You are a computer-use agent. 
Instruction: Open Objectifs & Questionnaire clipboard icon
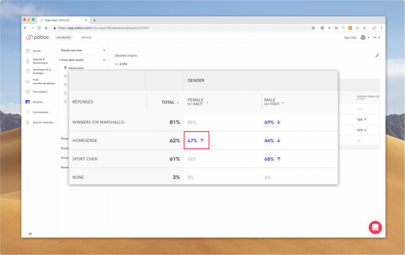point(28,61)
